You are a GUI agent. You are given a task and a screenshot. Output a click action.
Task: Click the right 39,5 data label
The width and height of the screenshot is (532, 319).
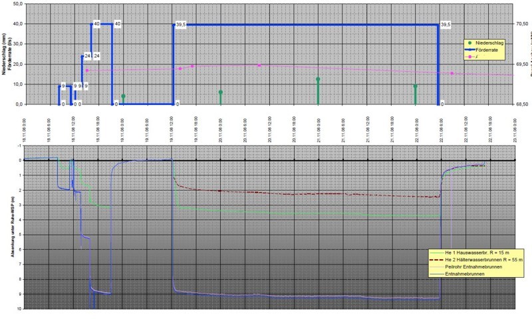point(445,25)
